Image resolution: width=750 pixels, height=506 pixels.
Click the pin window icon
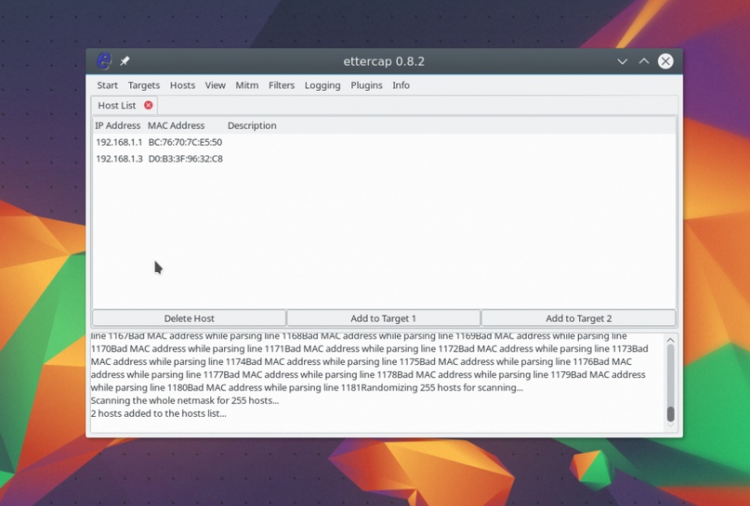click(125, 61)
